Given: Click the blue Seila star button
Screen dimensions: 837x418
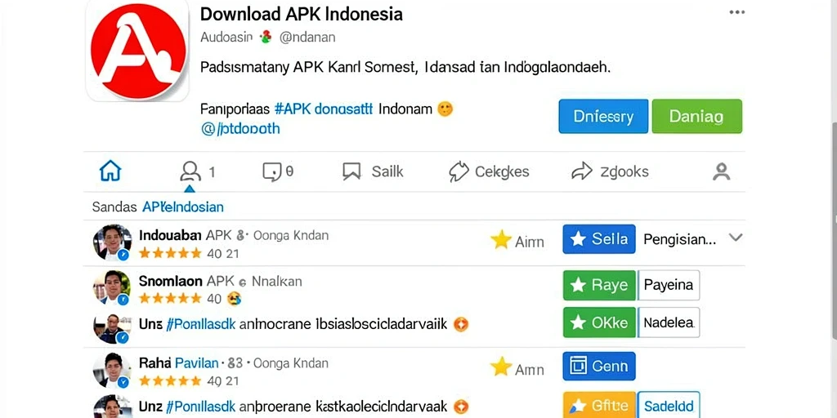Looking at the screenshot, I should [599, 239].
